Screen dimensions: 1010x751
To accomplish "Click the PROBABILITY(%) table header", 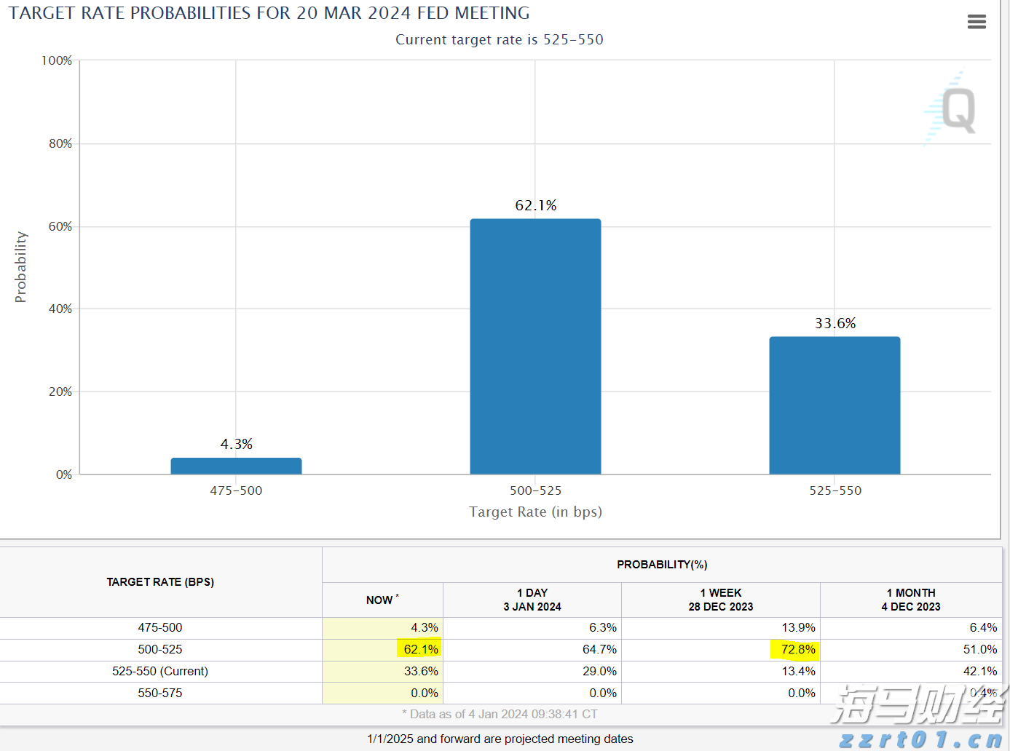I will click(661, 565).
